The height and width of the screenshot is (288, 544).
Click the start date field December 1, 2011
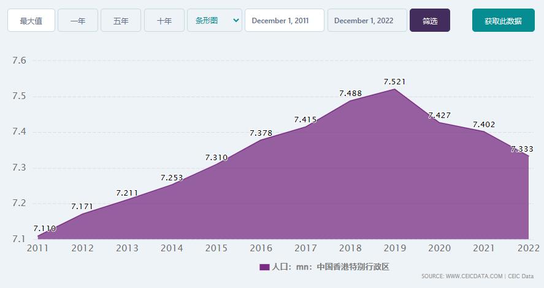[285, 20]
